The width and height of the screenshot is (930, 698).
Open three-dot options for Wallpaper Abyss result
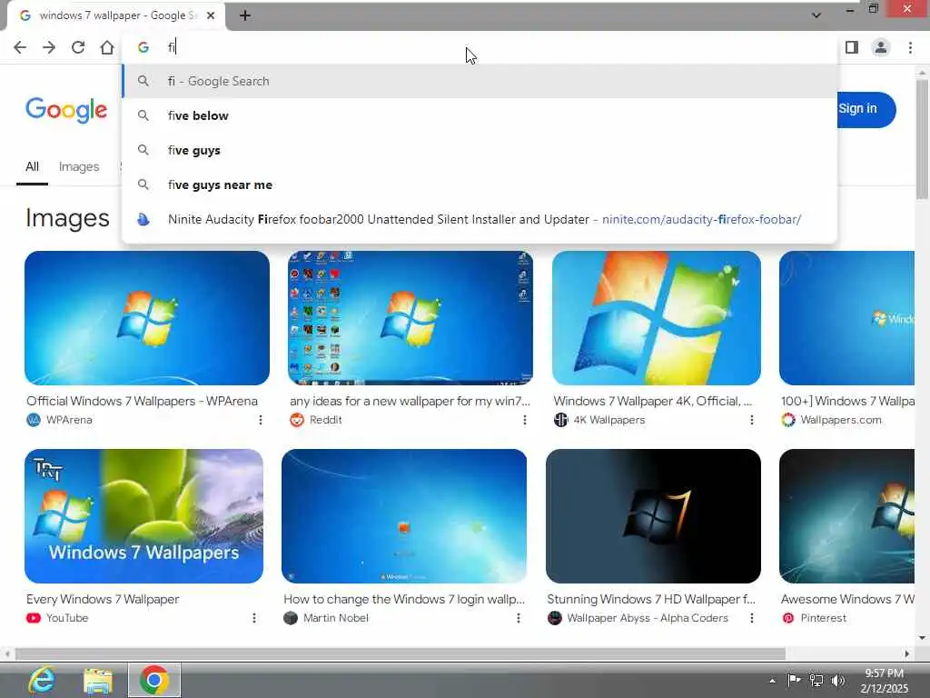[751, 618]
